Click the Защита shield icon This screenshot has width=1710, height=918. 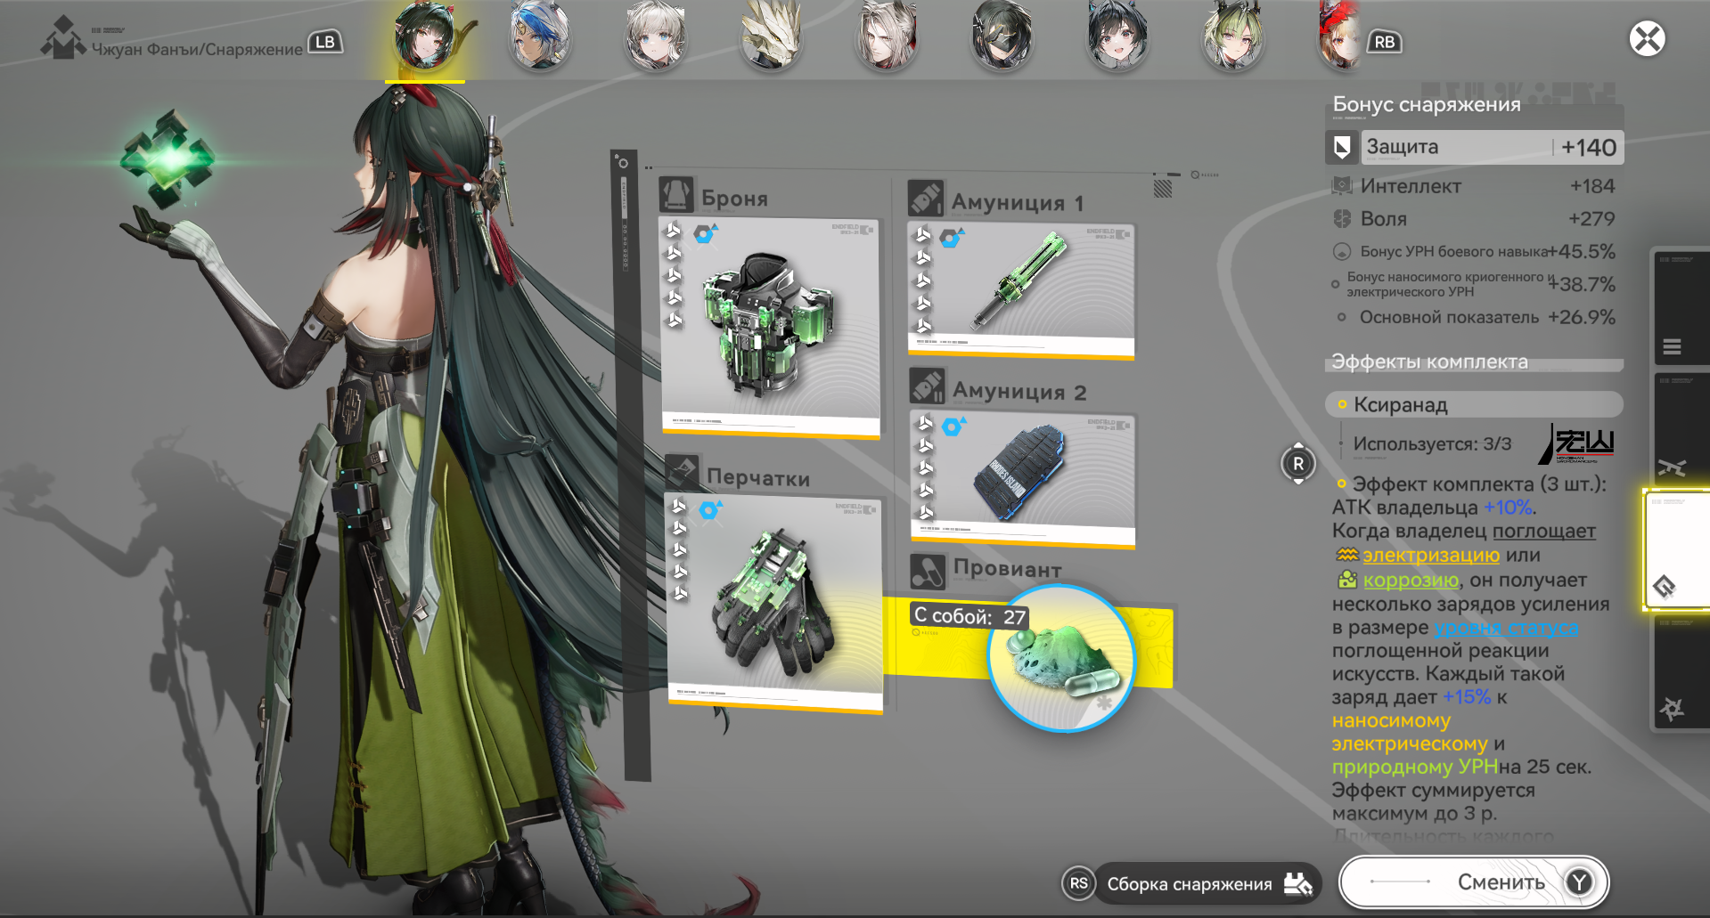(1341, 147)
